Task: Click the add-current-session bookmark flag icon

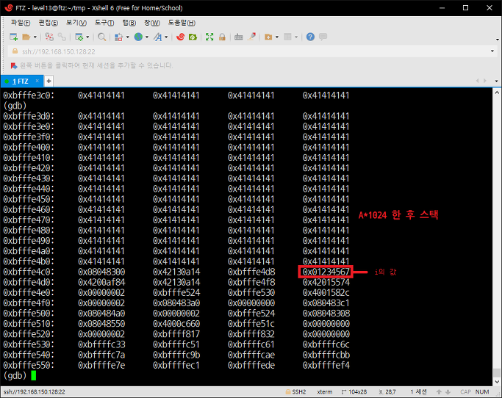Action: 13,65
